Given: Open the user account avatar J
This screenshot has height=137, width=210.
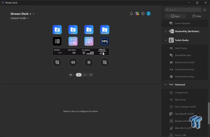Looking at the screenshot, I should tap(148, 14).
